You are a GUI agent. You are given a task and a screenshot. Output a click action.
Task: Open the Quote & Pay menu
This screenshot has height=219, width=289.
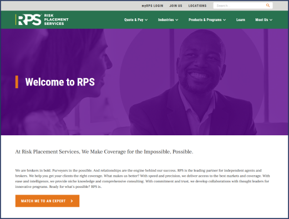coord(136,20)
